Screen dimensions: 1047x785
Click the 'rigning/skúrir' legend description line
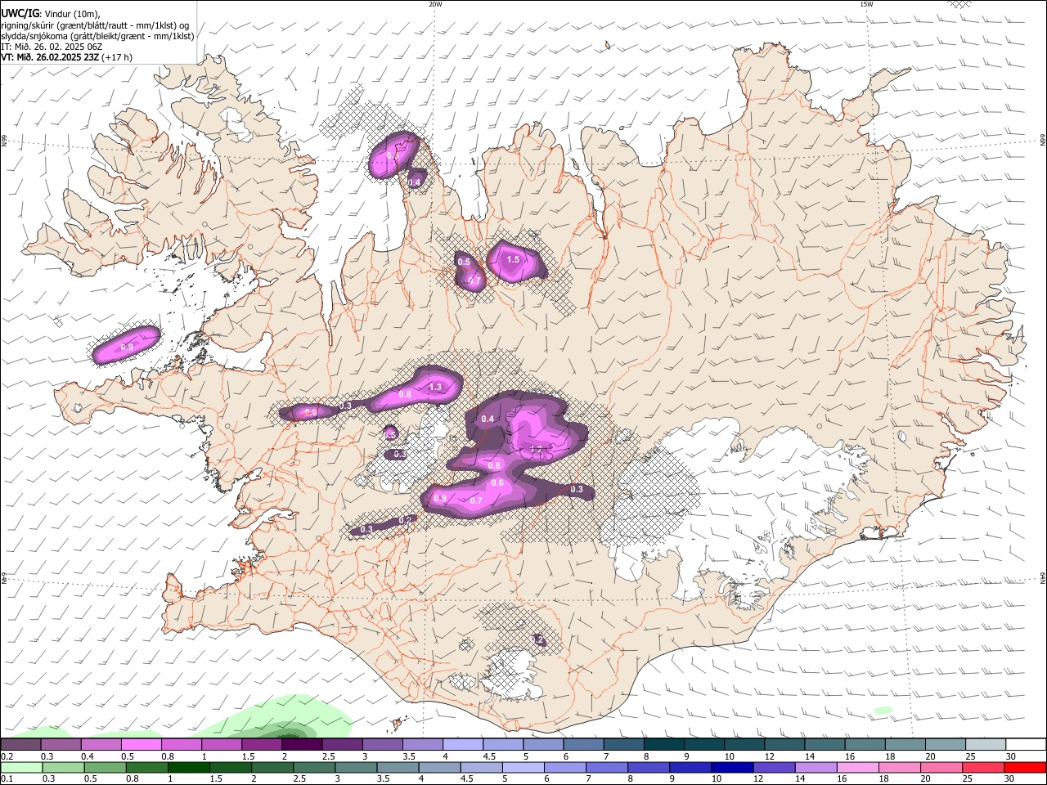click(x=95, y=25)
